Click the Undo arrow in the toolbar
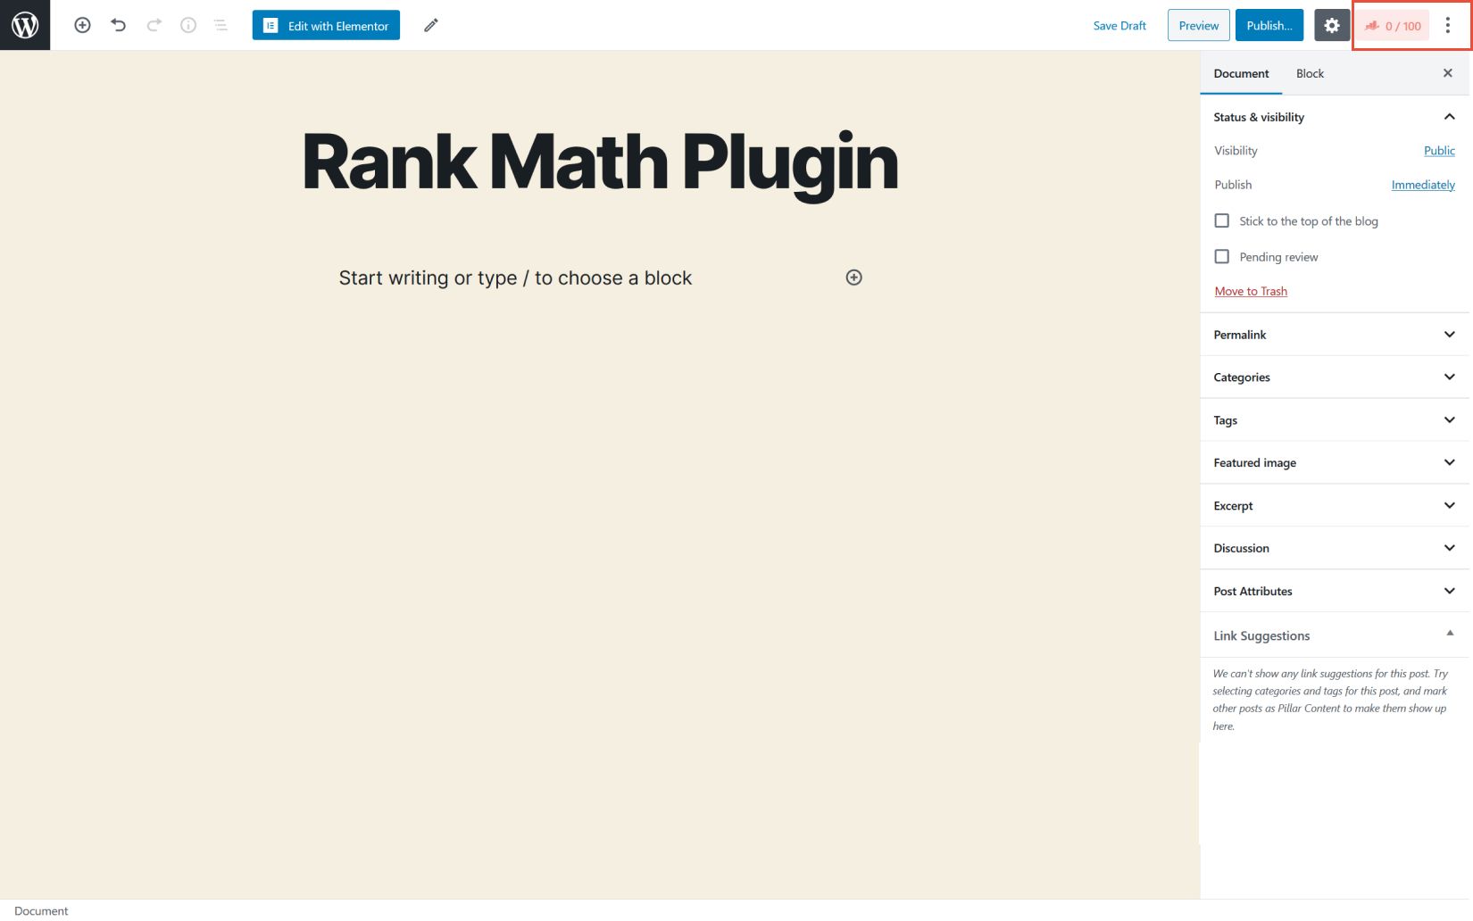This screenshot has width=1473, height=921. 118,25
